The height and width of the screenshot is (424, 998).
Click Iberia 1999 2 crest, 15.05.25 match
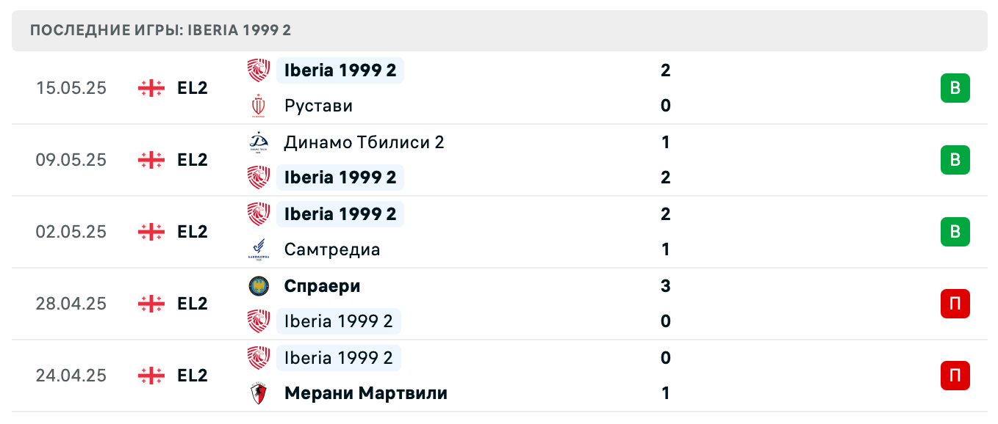coord(259,70)
